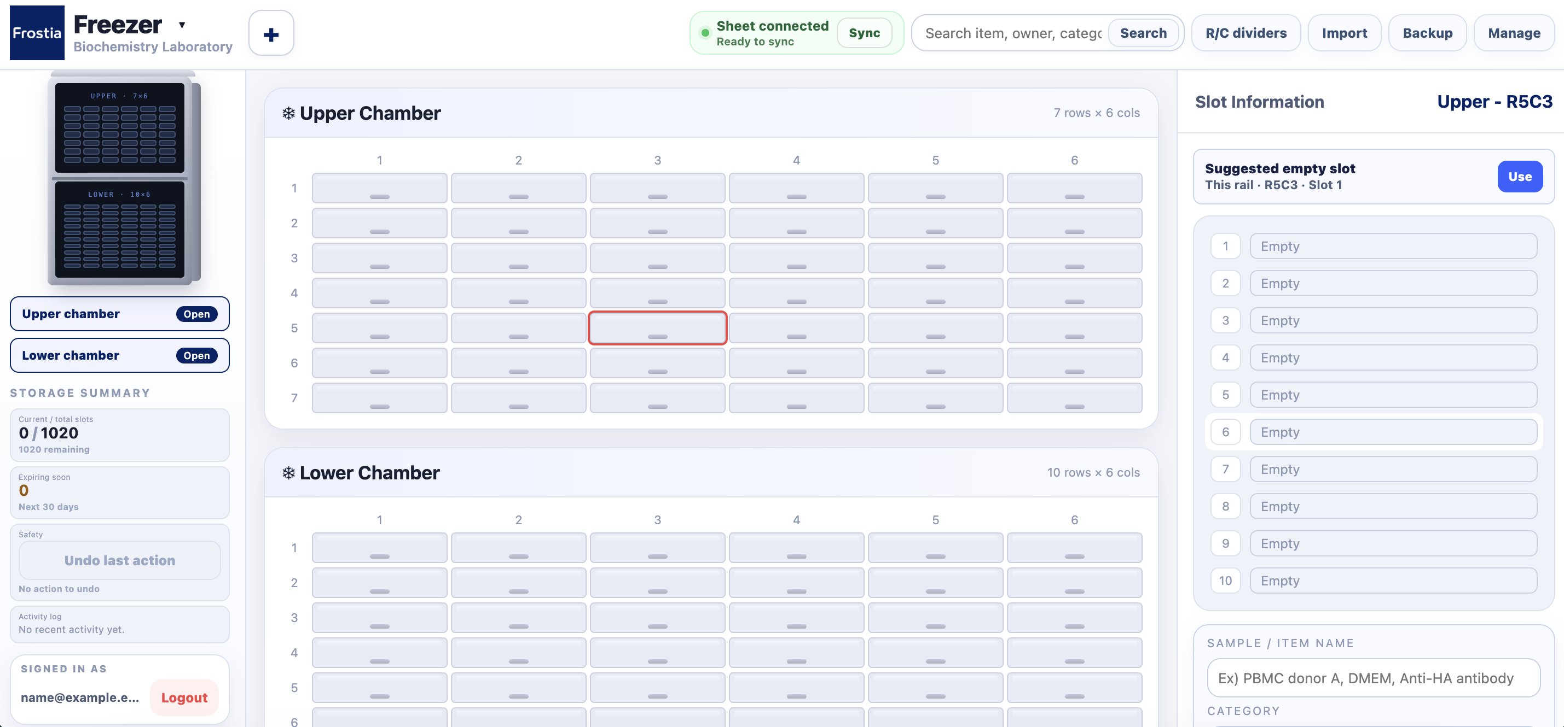The height and width of the screenshot is (727, 1564).
Task: Select Upper Chamber rail row 4 column 2
Action: [518, 293]
